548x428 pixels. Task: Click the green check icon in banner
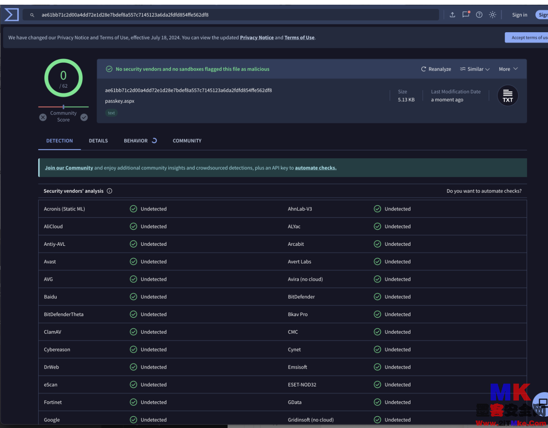[x=109, y=69]
